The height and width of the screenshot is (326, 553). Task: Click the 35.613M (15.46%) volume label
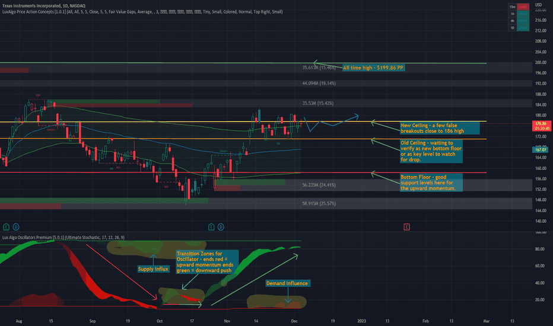click(x=319, y=68)
